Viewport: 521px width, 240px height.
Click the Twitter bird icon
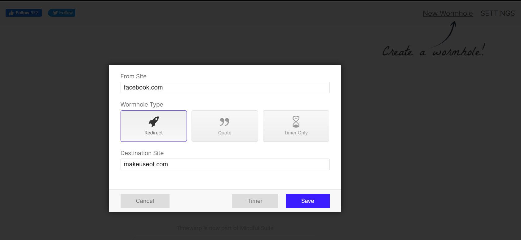click(55, 13)
